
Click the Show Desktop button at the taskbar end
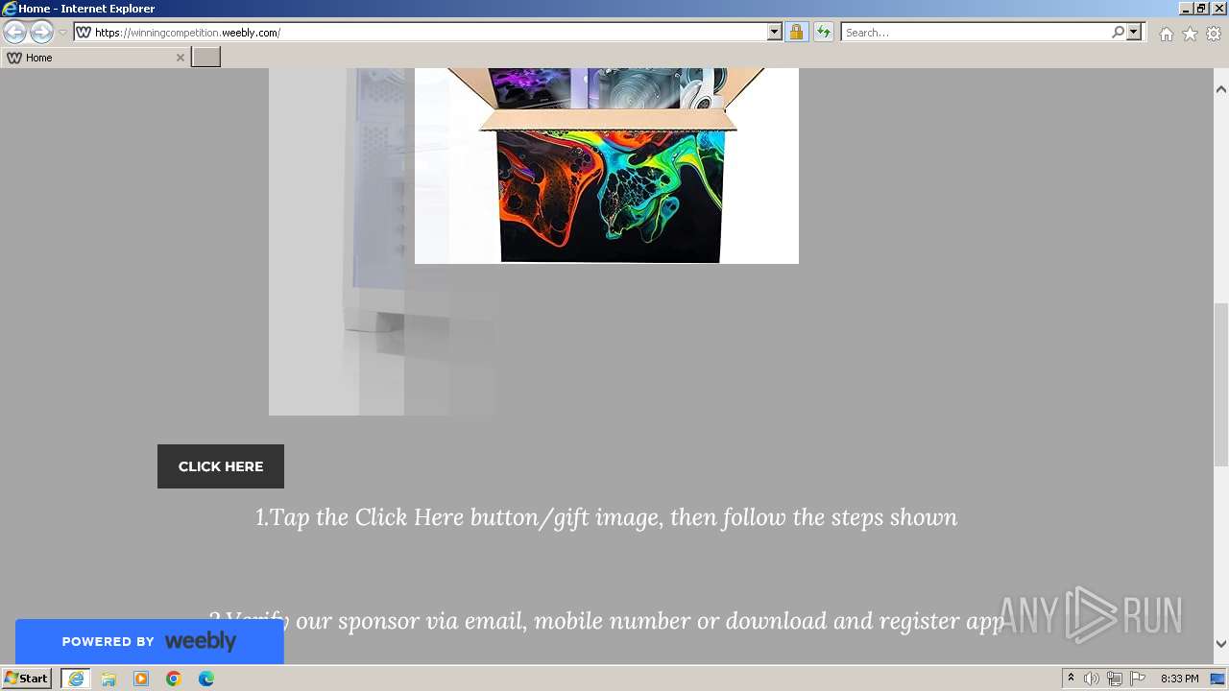click(x=1218, y=679)
